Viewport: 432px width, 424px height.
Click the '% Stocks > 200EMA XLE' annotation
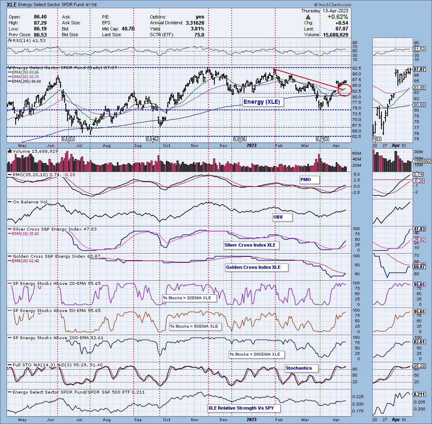[x=256, y=354]
